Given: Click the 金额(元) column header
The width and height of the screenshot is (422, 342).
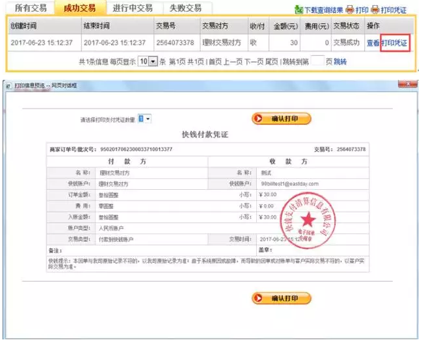Looking at the screenshot, I should [285, 26].
